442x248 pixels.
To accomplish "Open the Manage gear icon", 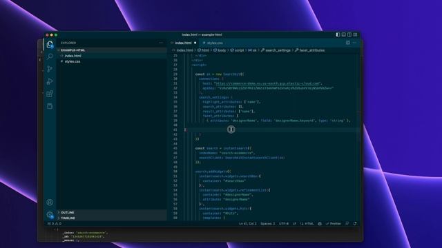I will point(50,215).
